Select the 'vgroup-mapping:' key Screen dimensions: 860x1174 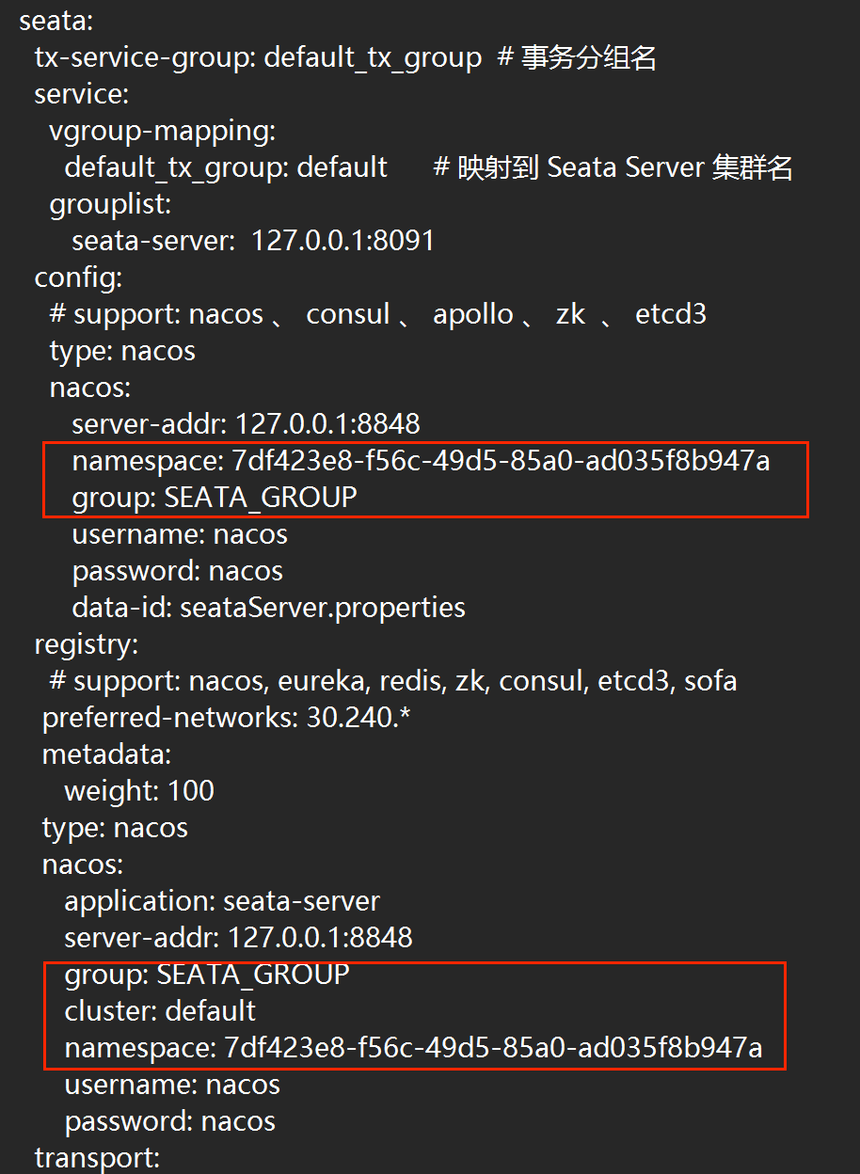click(x=163, y=132)
